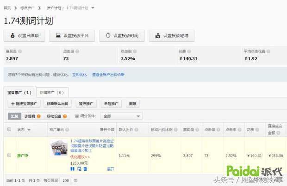Click the pause icon under the product
Viewport: 287px width, 186px height.
pos(73,169)
